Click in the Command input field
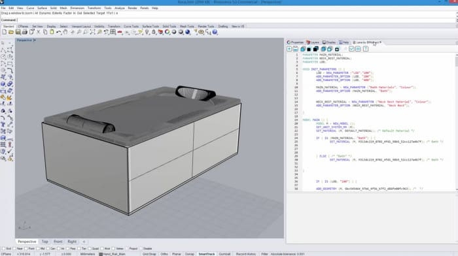Screen dimensions: 458x256 [236, 20]
